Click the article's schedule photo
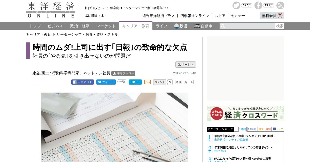This screenshot has height=162, width=310. click(x=114, y=127)
